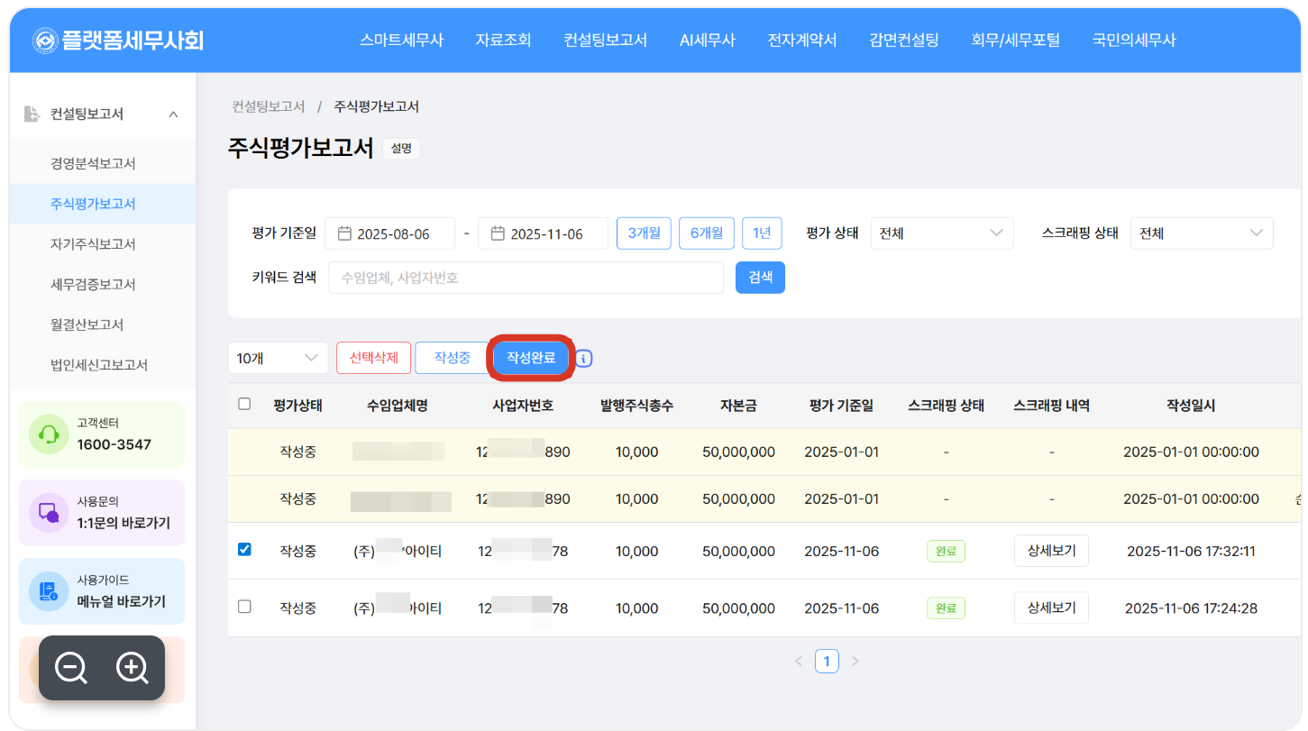Zoom out with the minus magnifier icon

tap(71, 668)
